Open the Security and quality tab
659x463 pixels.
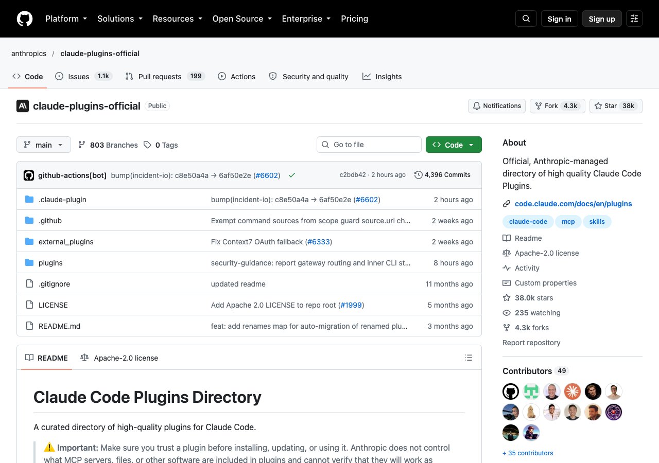[308, 76]
